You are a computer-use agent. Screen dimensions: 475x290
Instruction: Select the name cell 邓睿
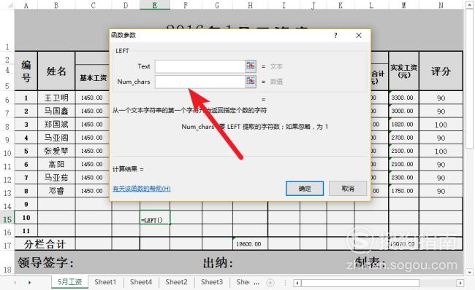pos(56,191)
